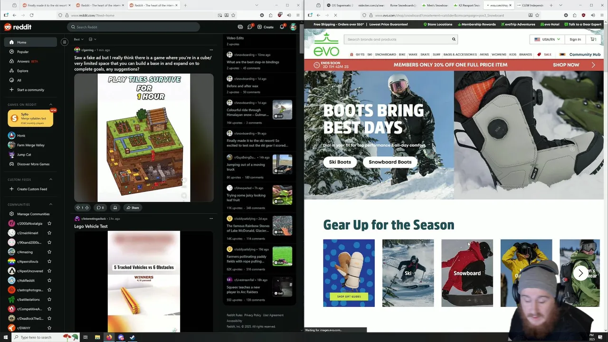Click arrow on members-only promo banner

(593, 65)
